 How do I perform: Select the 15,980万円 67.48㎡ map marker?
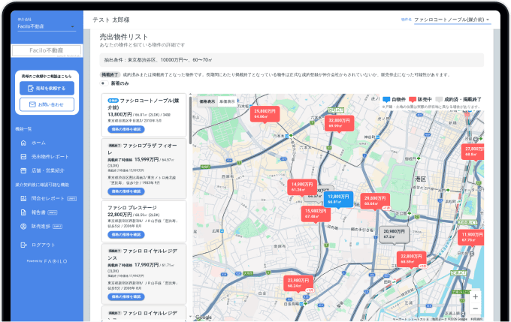pyautogui.click(x=316, y=214)
